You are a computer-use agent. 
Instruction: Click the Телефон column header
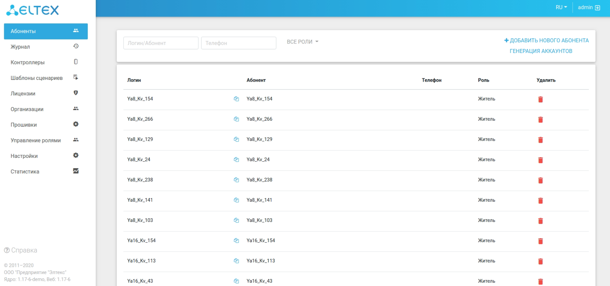432,80
